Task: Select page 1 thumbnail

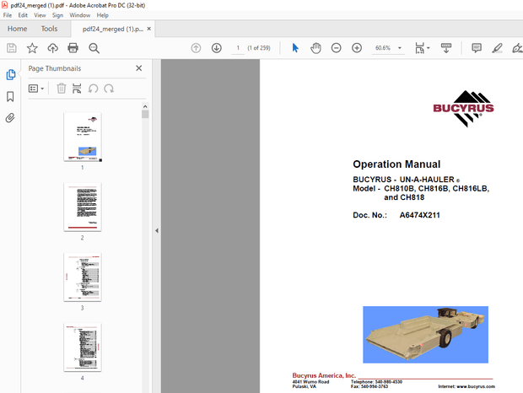Action: (83, 137)
